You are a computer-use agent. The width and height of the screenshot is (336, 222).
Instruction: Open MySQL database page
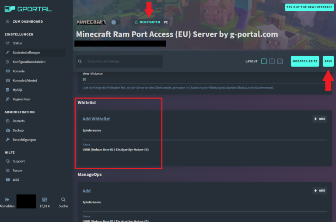tap(17, 90)
